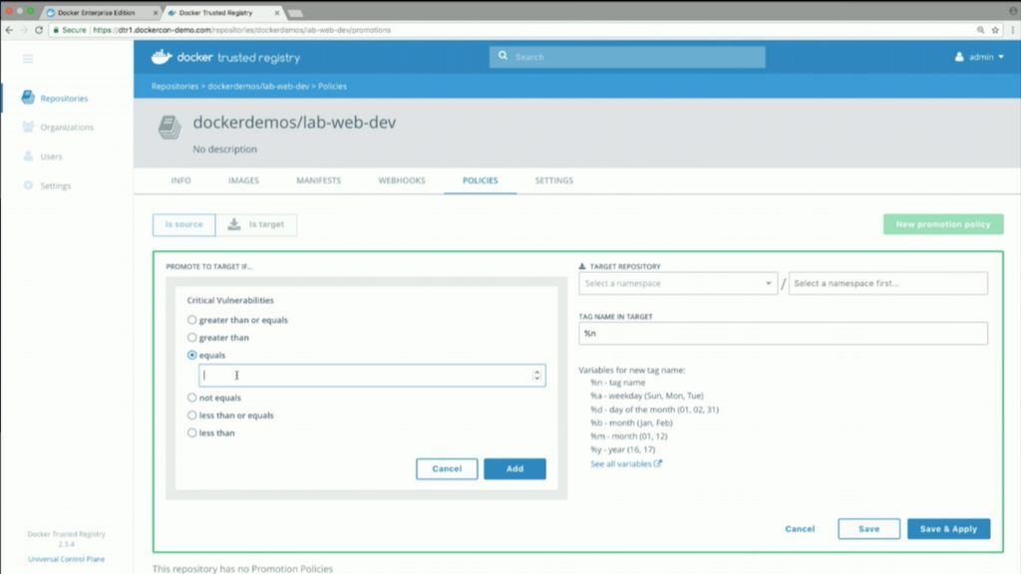The width and height of the screenshot is (1021, 574).
Task: Click the search magnifier icon
Action: coord(503,56)
